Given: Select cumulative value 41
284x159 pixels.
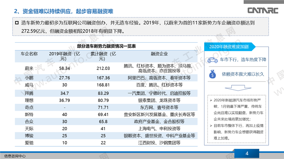Looking at the screenshot, I should [x=103, y=129].
